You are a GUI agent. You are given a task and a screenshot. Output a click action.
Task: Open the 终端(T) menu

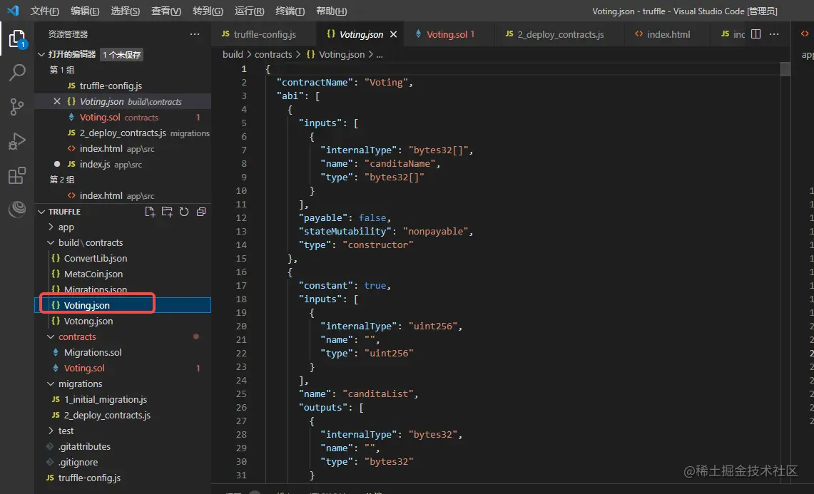pyautogui.click(x=290, y=11)
